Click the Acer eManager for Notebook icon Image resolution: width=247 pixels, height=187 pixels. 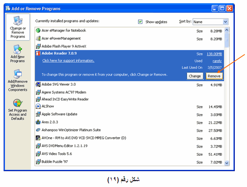[38, 30]
